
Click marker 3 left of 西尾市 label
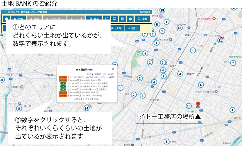click(x=180, y=74)
